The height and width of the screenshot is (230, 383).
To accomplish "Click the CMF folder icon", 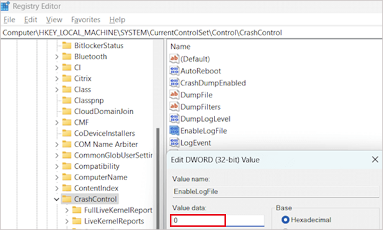I will tap(66, 122).
